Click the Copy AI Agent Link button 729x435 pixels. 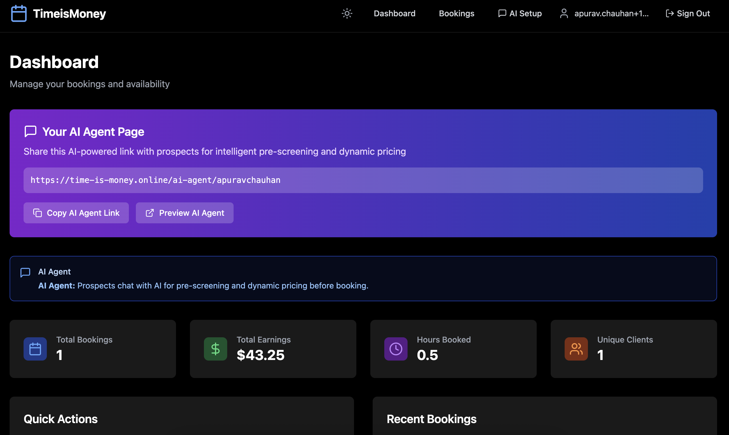click(76, 213)
